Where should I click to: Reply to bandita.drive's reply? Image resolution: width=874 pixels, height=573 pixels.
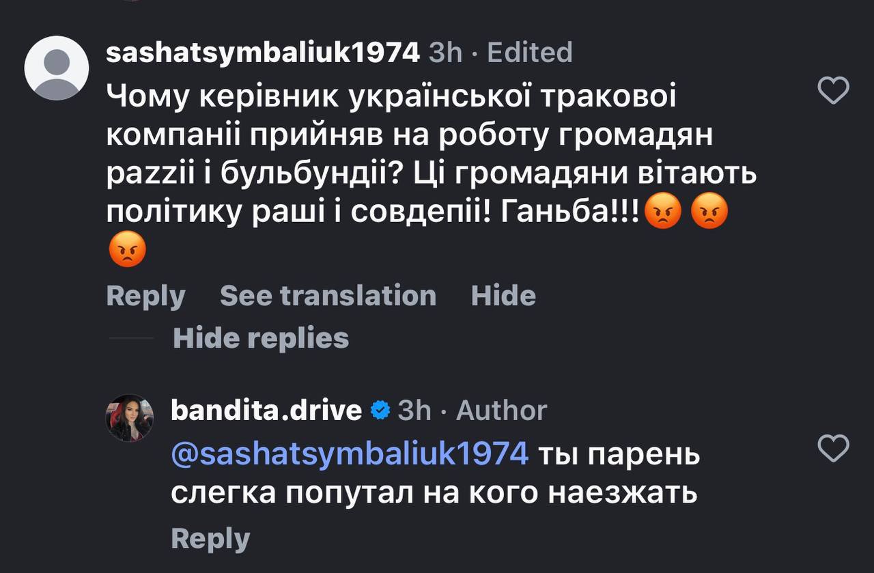[x=210, y=539]
